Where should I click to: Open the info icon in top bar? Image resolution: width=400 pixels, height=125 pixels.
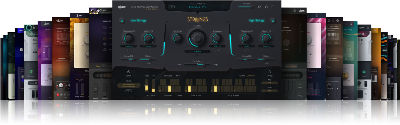[x=273, y=7]
